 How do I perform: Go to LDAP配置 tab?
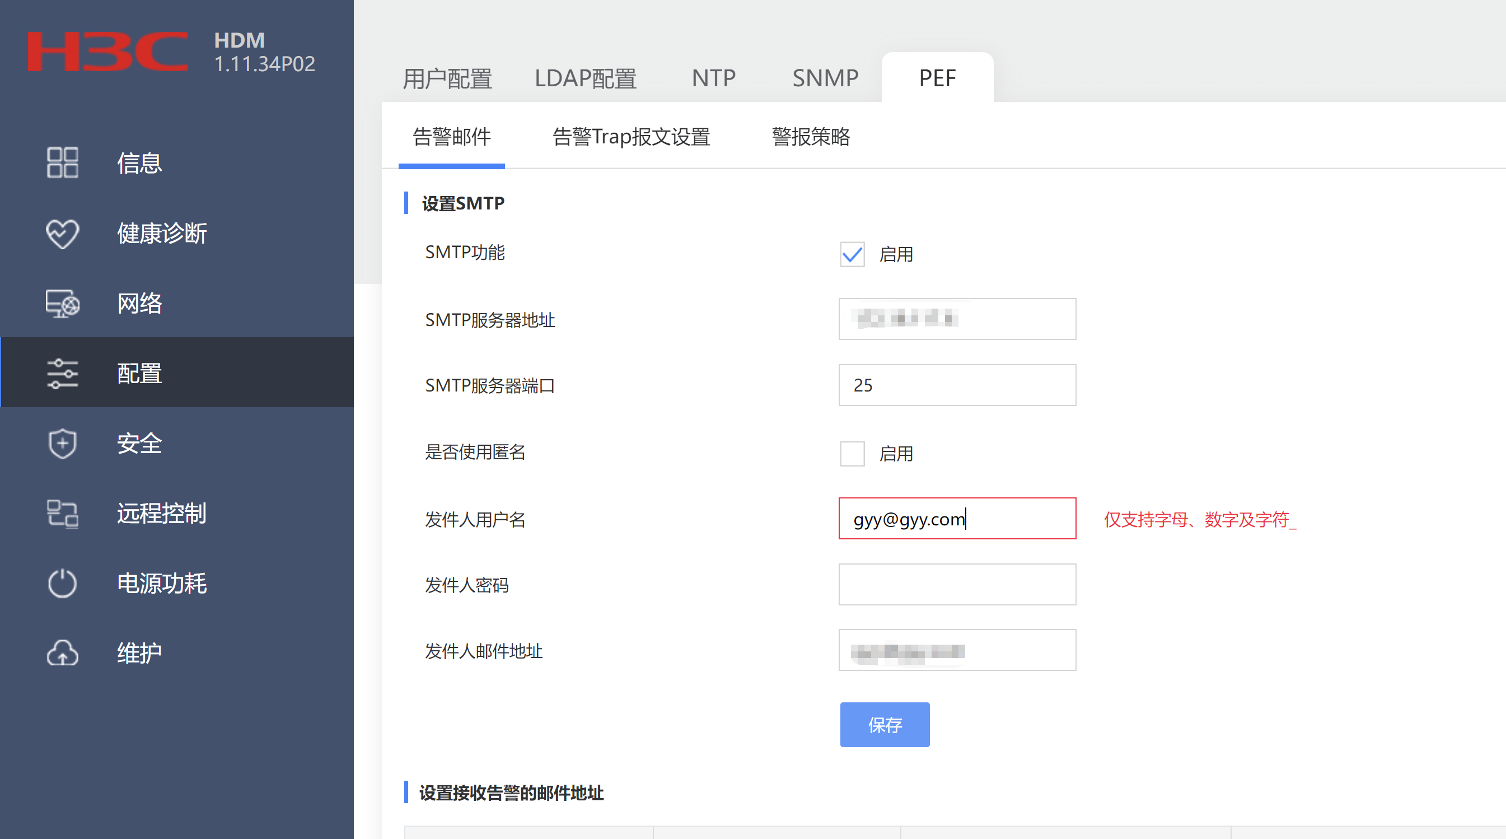click(x=585, y=78)
